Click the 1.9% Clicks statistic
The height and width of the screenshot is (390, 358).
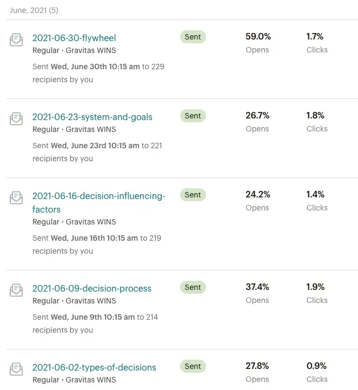coord(315,287)
